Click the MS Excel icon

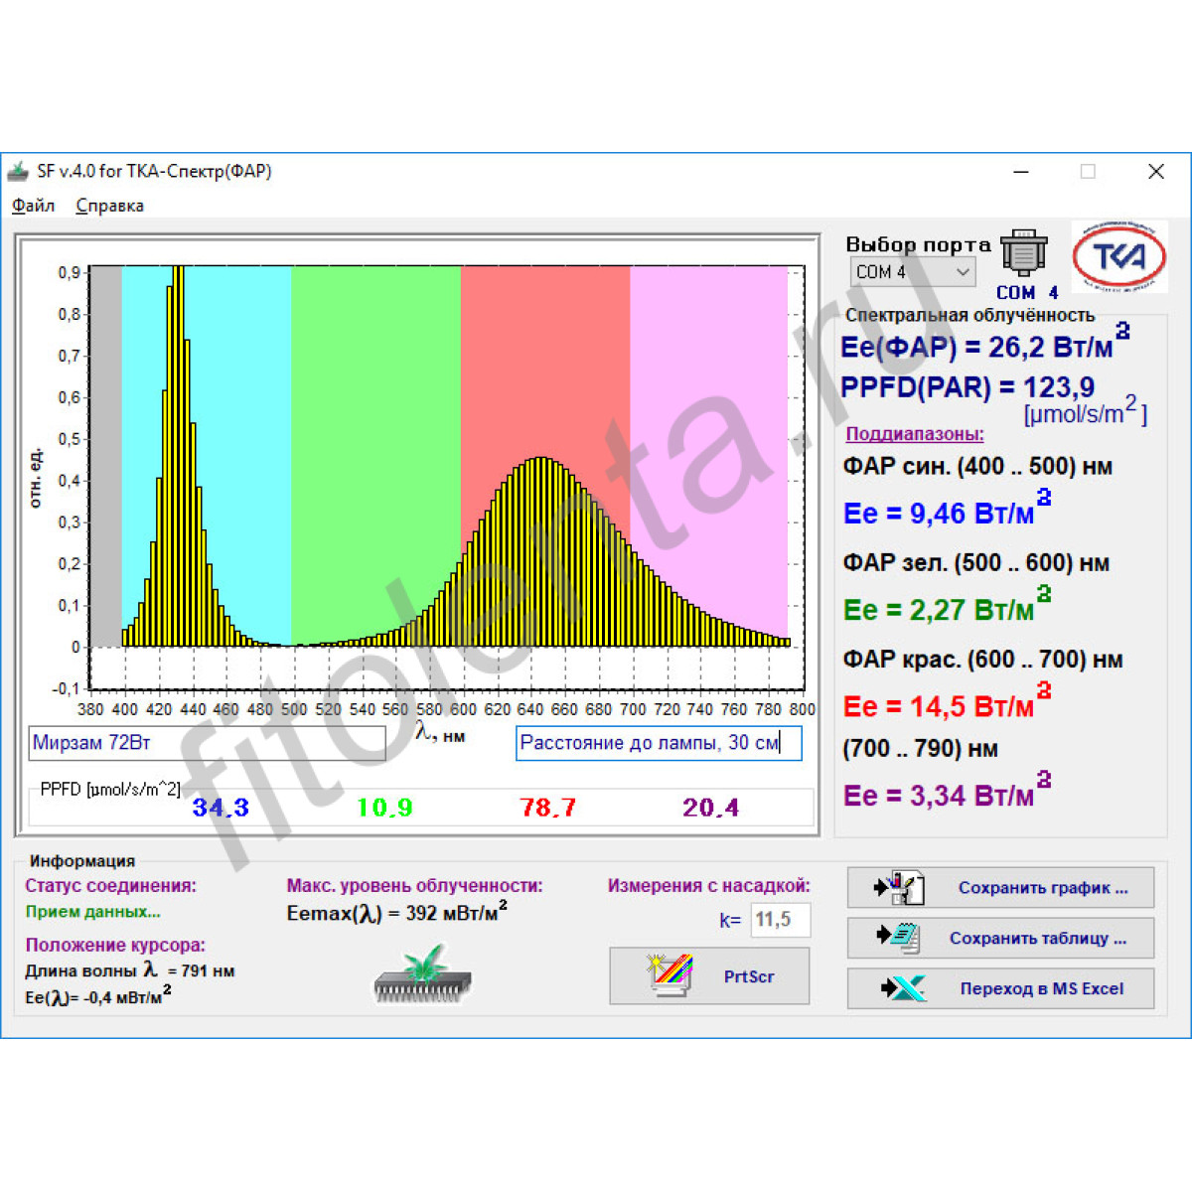click(902, 988)
